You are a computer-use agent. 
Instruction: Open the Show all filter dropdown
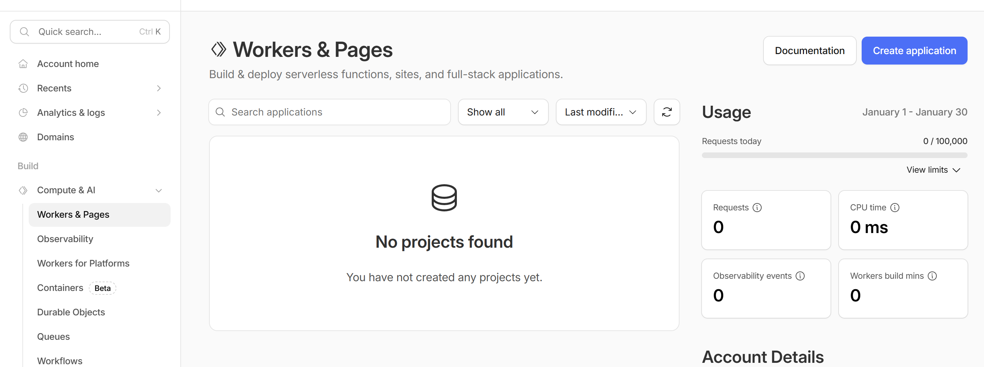[503, 112]
